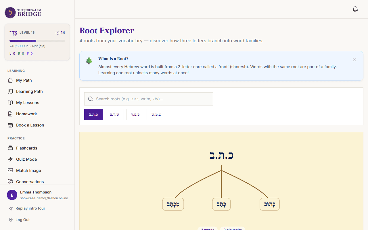The height and width of the screenshot is (230, 368).
Task: Select the כ.ת.ב root filter chip
Action: 93,114
